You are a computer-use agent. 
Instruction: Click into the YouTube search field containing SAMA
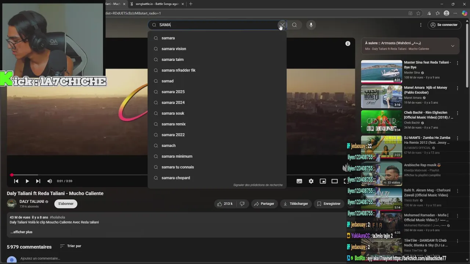pos(217,25)
